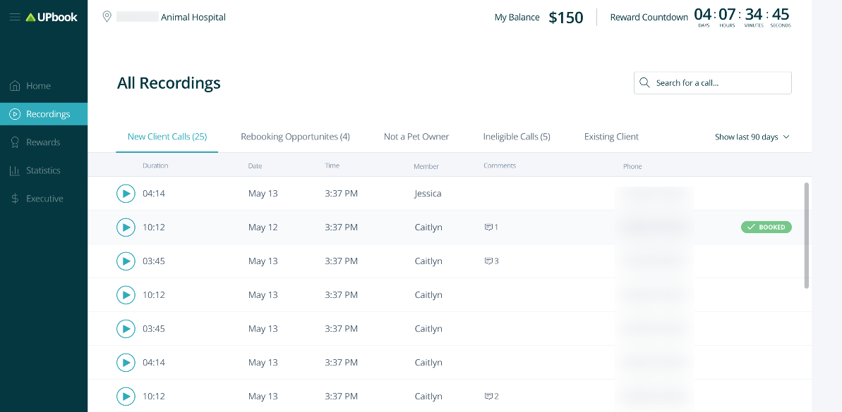The height and width of the screenshot is (412, 842).
Task: Open Rewards in sidebar
Action: (42, 142)
